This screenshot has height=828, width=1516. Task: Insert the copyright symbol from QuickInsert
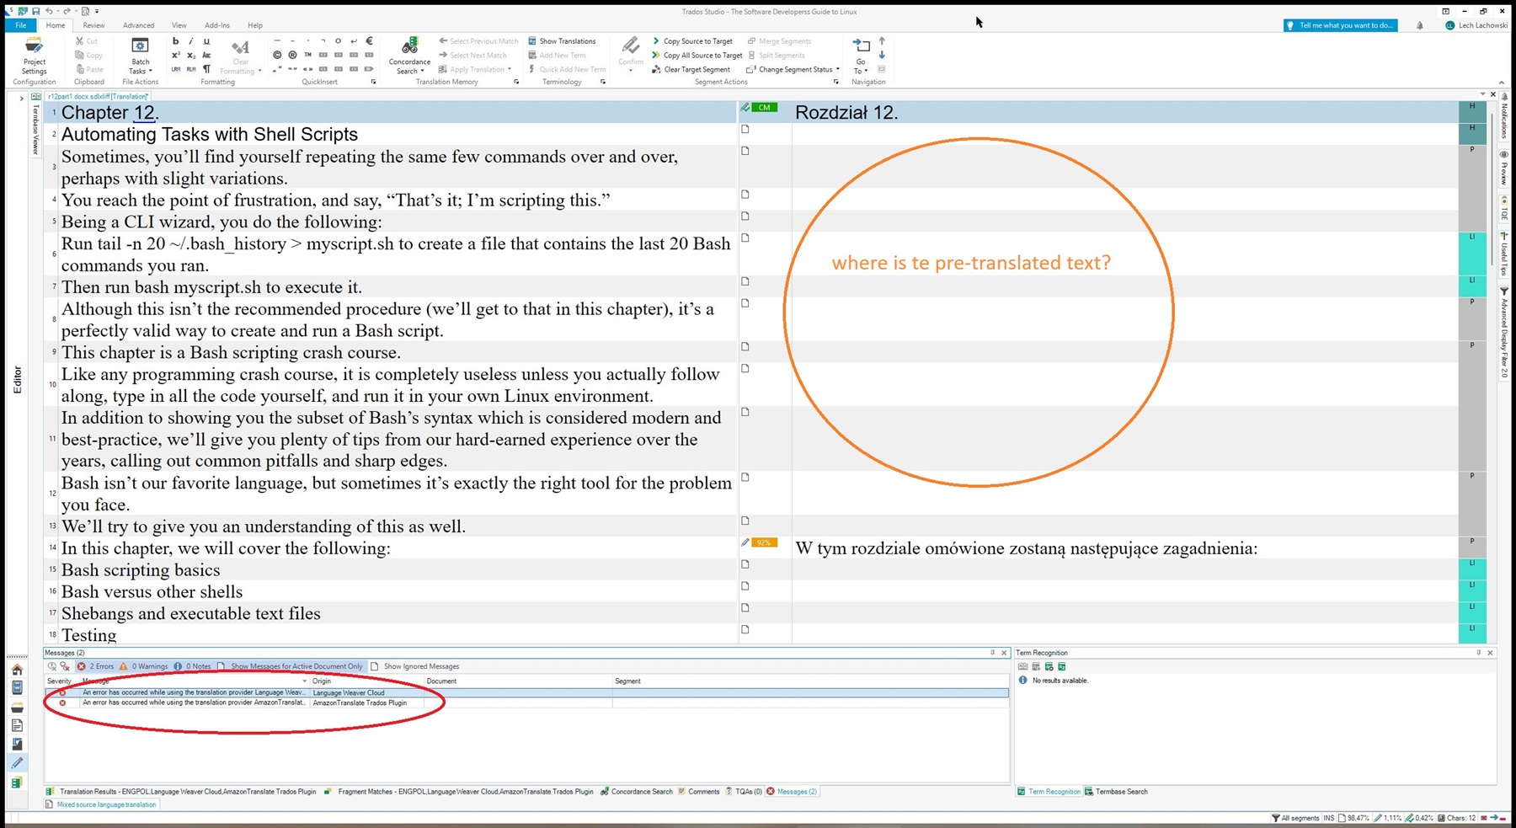coord(277,54)
